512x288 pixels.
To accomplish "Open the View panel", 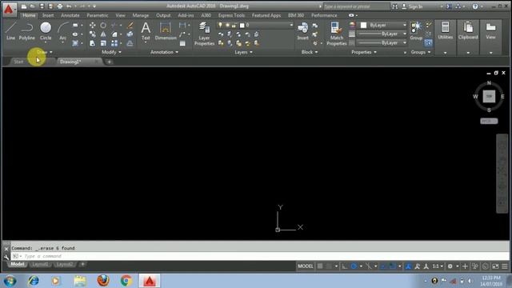I will tap(490, 37).
